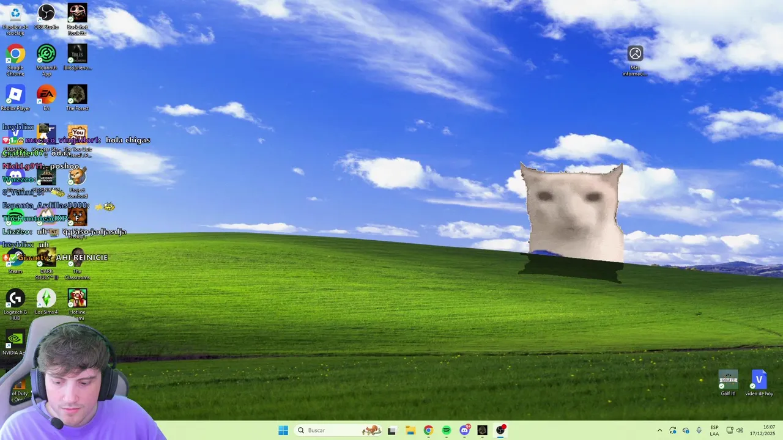Open the Windows Start menu

coord(283,430)
